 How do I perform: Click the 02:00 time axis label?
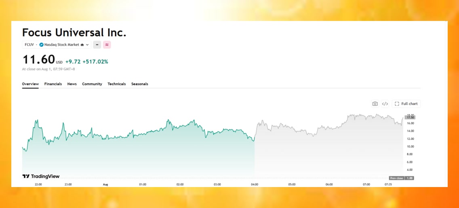[180, 184]
